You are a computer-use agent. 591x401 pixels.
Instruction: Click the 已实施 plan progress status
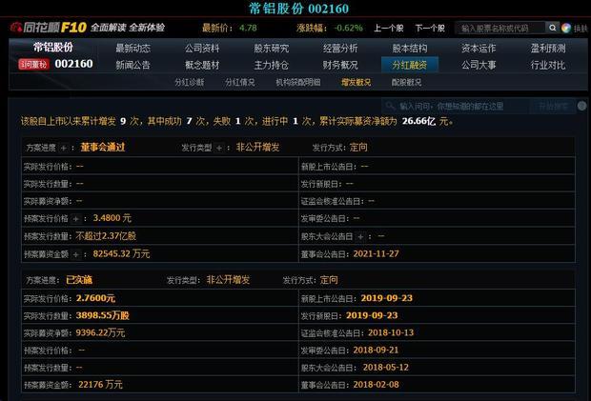click(79, 280)
